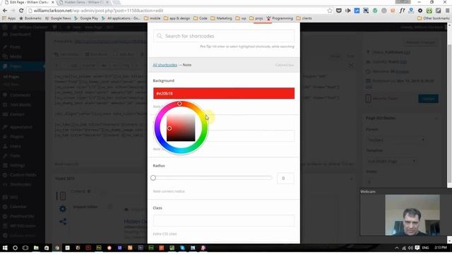Viewport: 452px width, 254px height.
Task: Click the Yoast SEO gear icon
Action: 63,209
